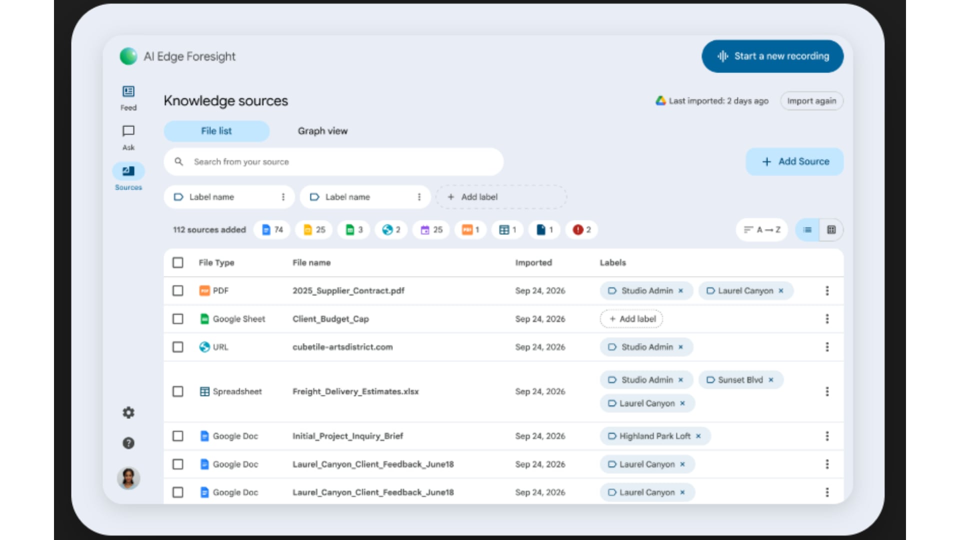Filter by Google Sheets chip showing 3
This screenshot has height=540, width=960.
pyautogui.click(x=354, y=229)
